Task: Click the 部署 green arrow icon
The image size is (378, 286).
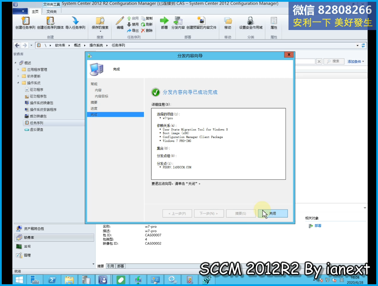Action: coord(164,21)
